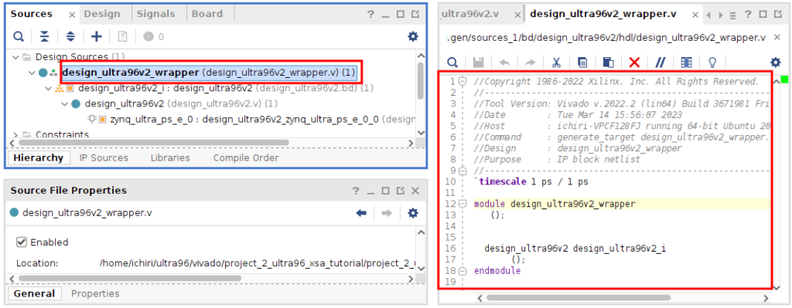
Task: Fold the header comment at line 1
Action: pos(463,81)
